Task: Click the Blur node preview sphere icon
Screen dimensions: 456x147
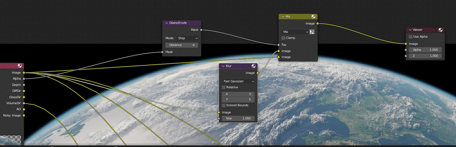Action: click(x=253, y=66)
